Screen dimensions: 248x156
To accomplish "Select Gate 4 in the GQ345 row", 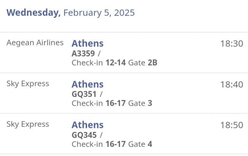I will pyautogui.click(x=140, y=144).
